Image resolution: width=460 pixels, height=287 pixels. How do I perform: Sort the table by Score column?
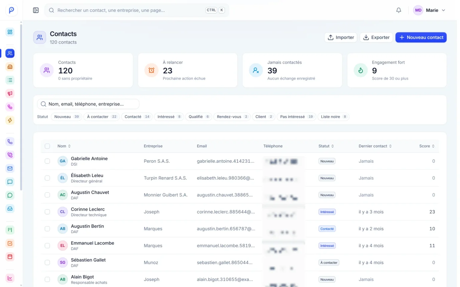click(427, 146)
